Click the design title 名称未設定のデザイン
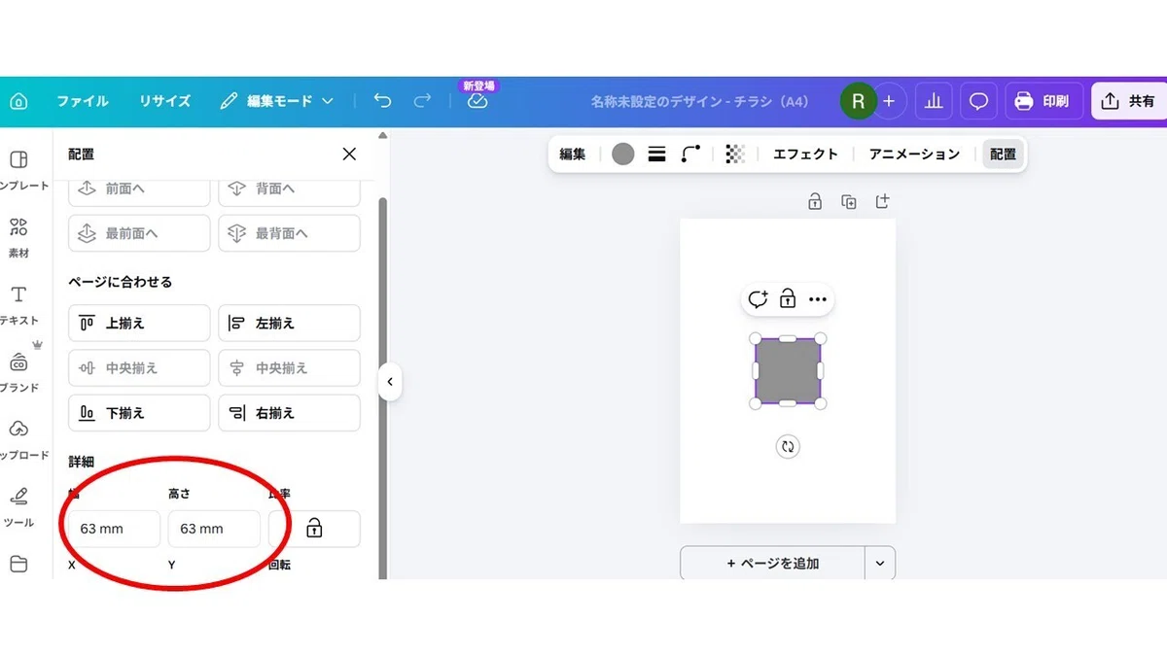 click(x=700, y=101)
